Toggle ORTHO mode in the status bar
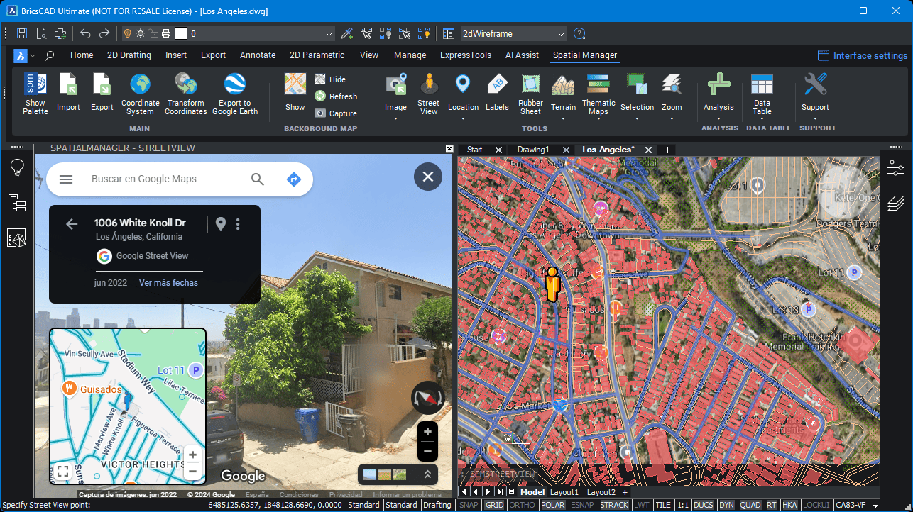This screenshot has height=512, width=913. (x=523, y=505)
